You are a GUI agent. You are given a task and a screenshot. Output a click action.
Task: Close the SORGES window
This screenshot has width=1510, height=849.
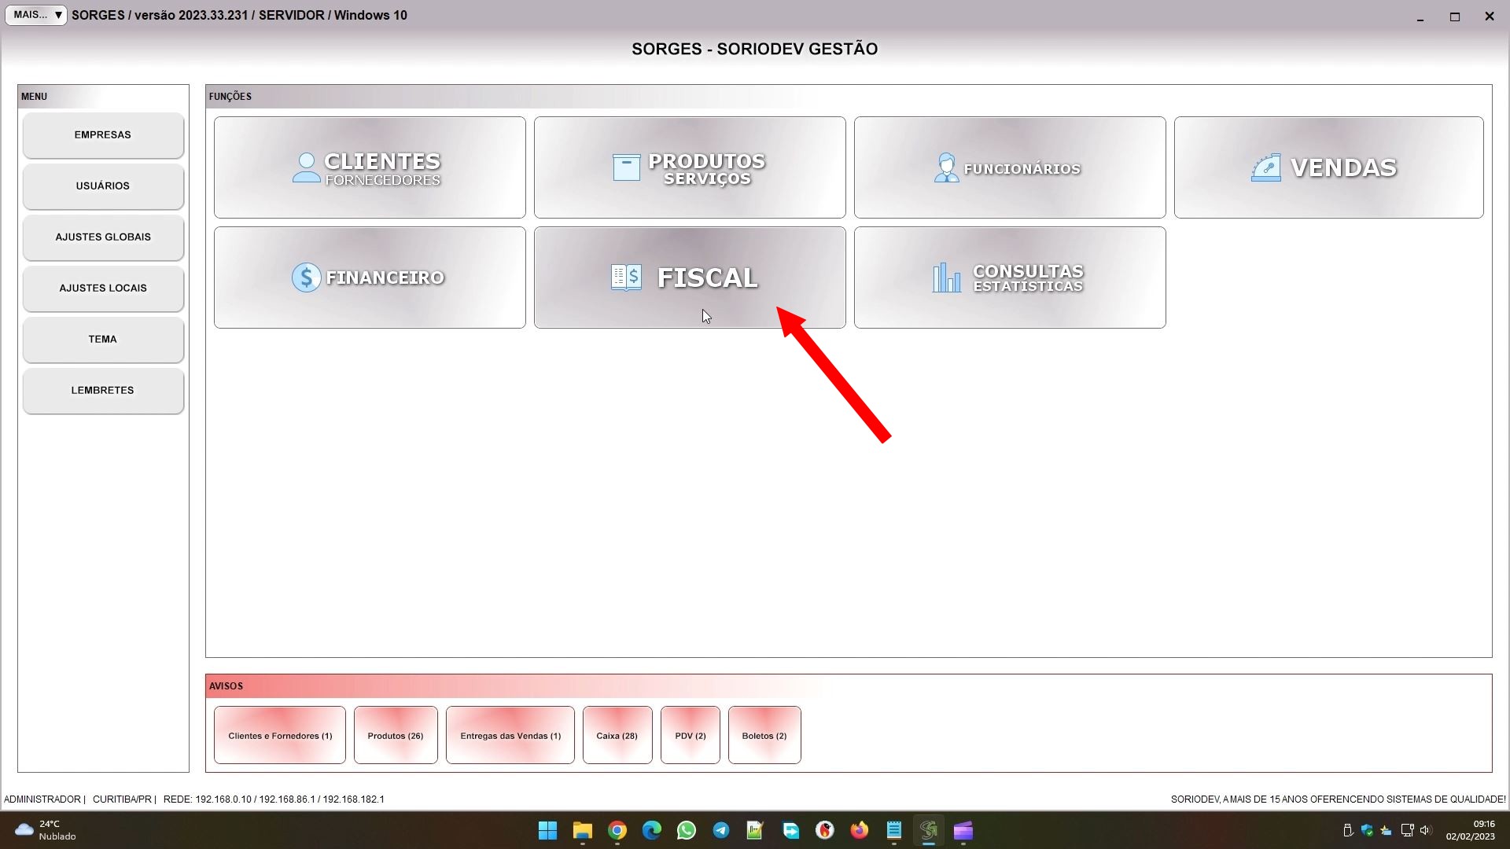click(1489, 16)
